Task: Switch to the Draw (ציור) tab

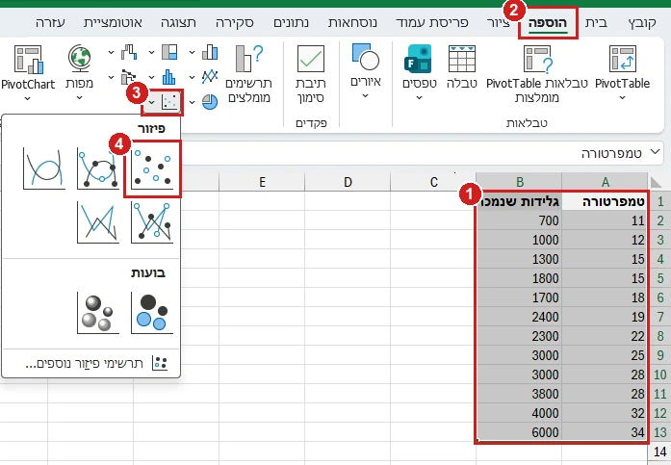Action: (499, 23)
